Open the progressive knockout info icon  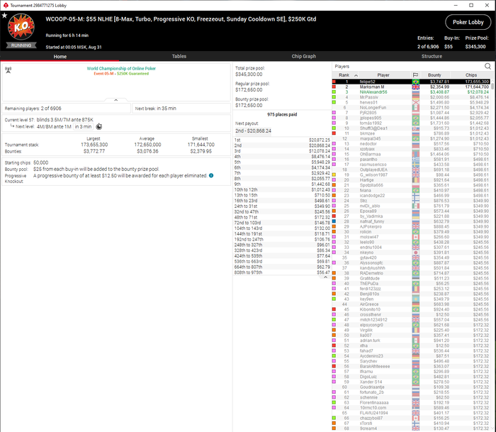click(x=211, y=175)
